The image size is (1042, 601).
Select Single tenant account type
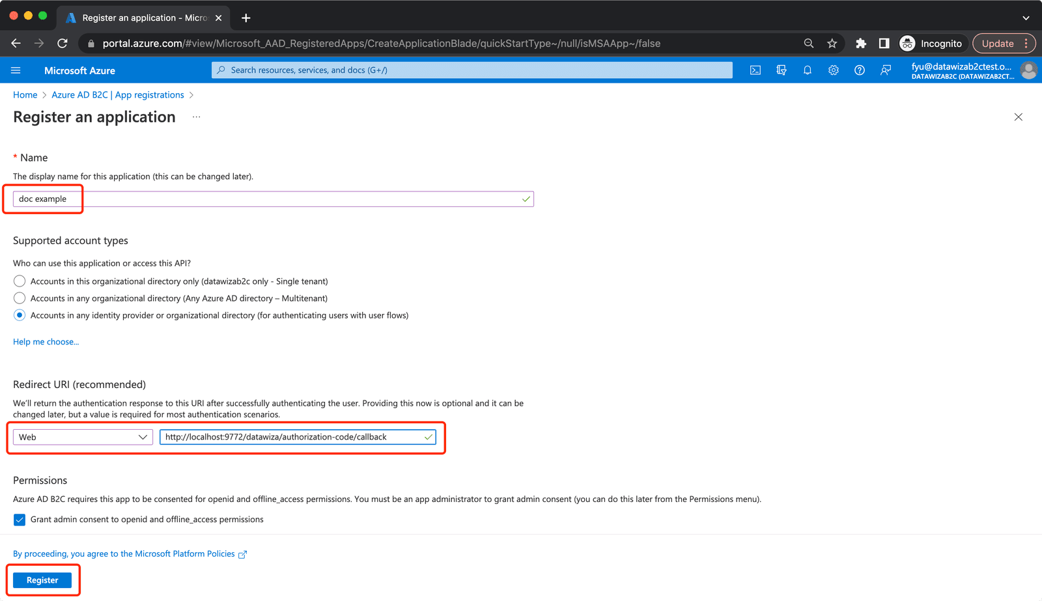(x=20, y=281)
